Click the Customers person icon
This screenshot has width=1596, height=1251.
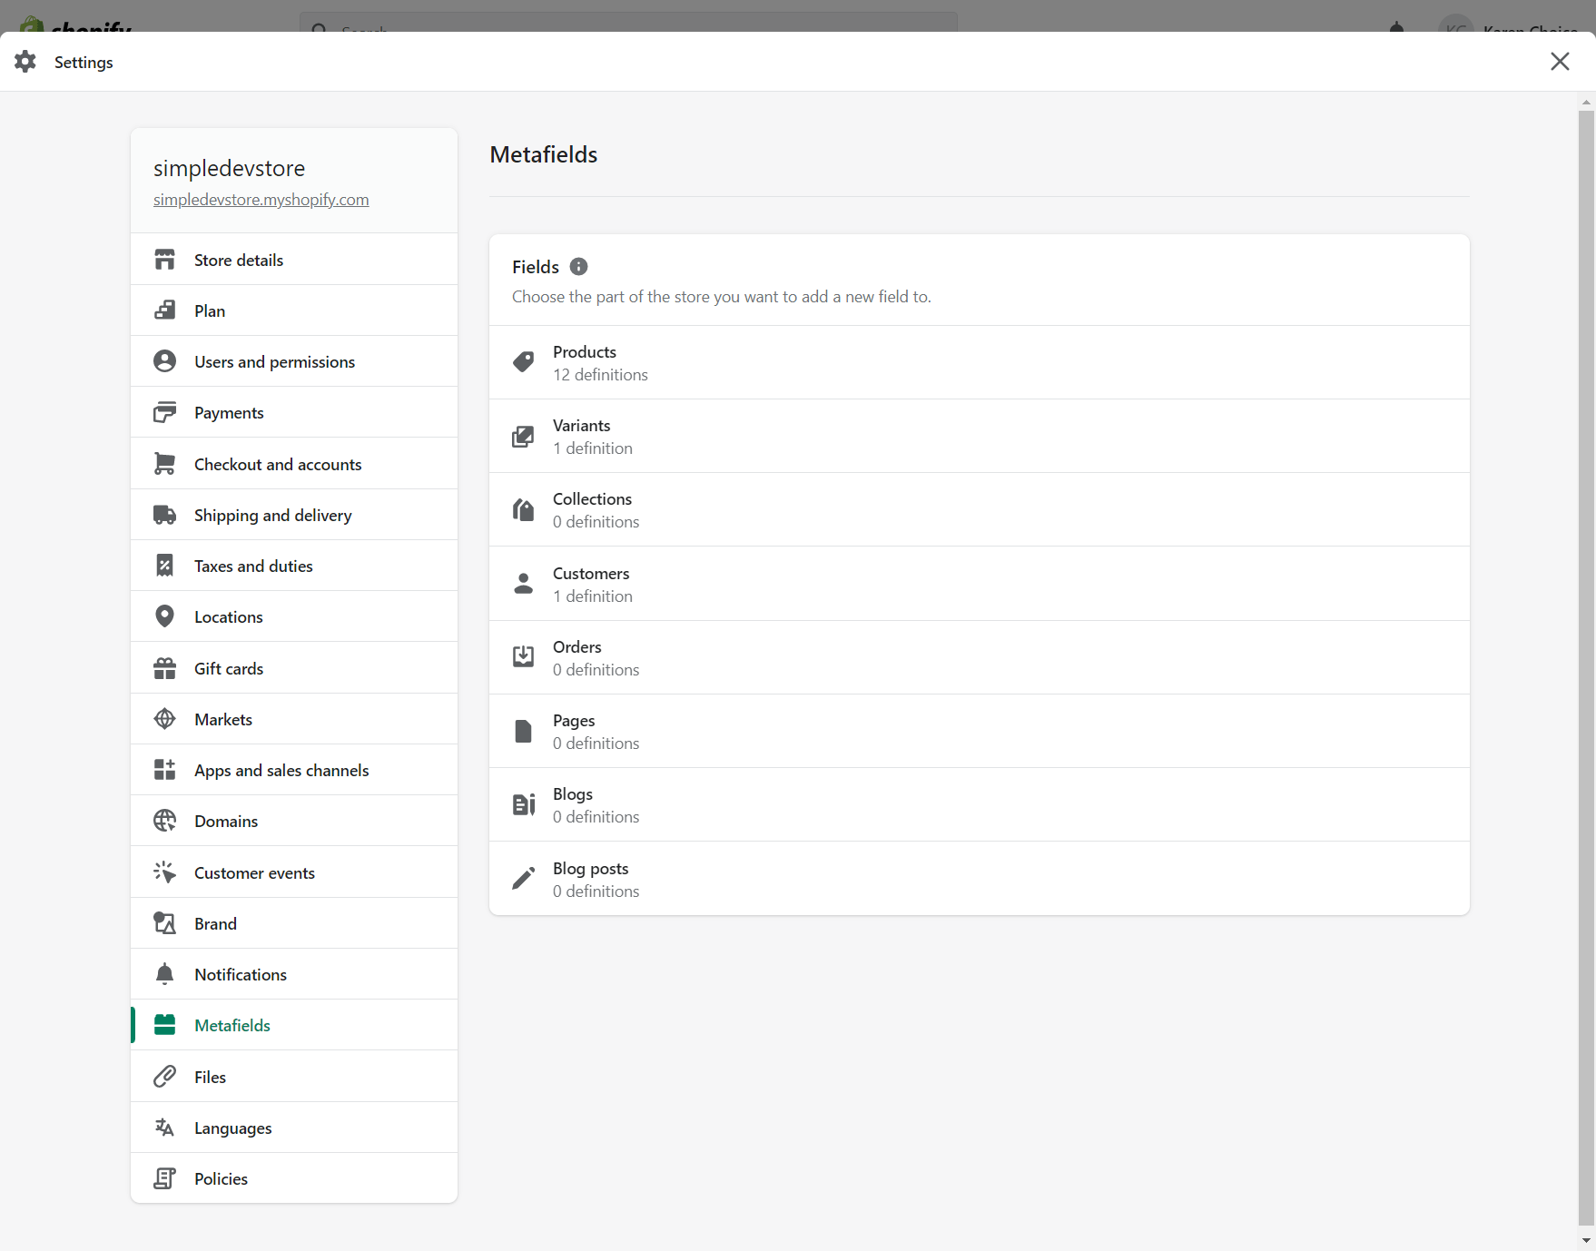(x=524, y=584)
